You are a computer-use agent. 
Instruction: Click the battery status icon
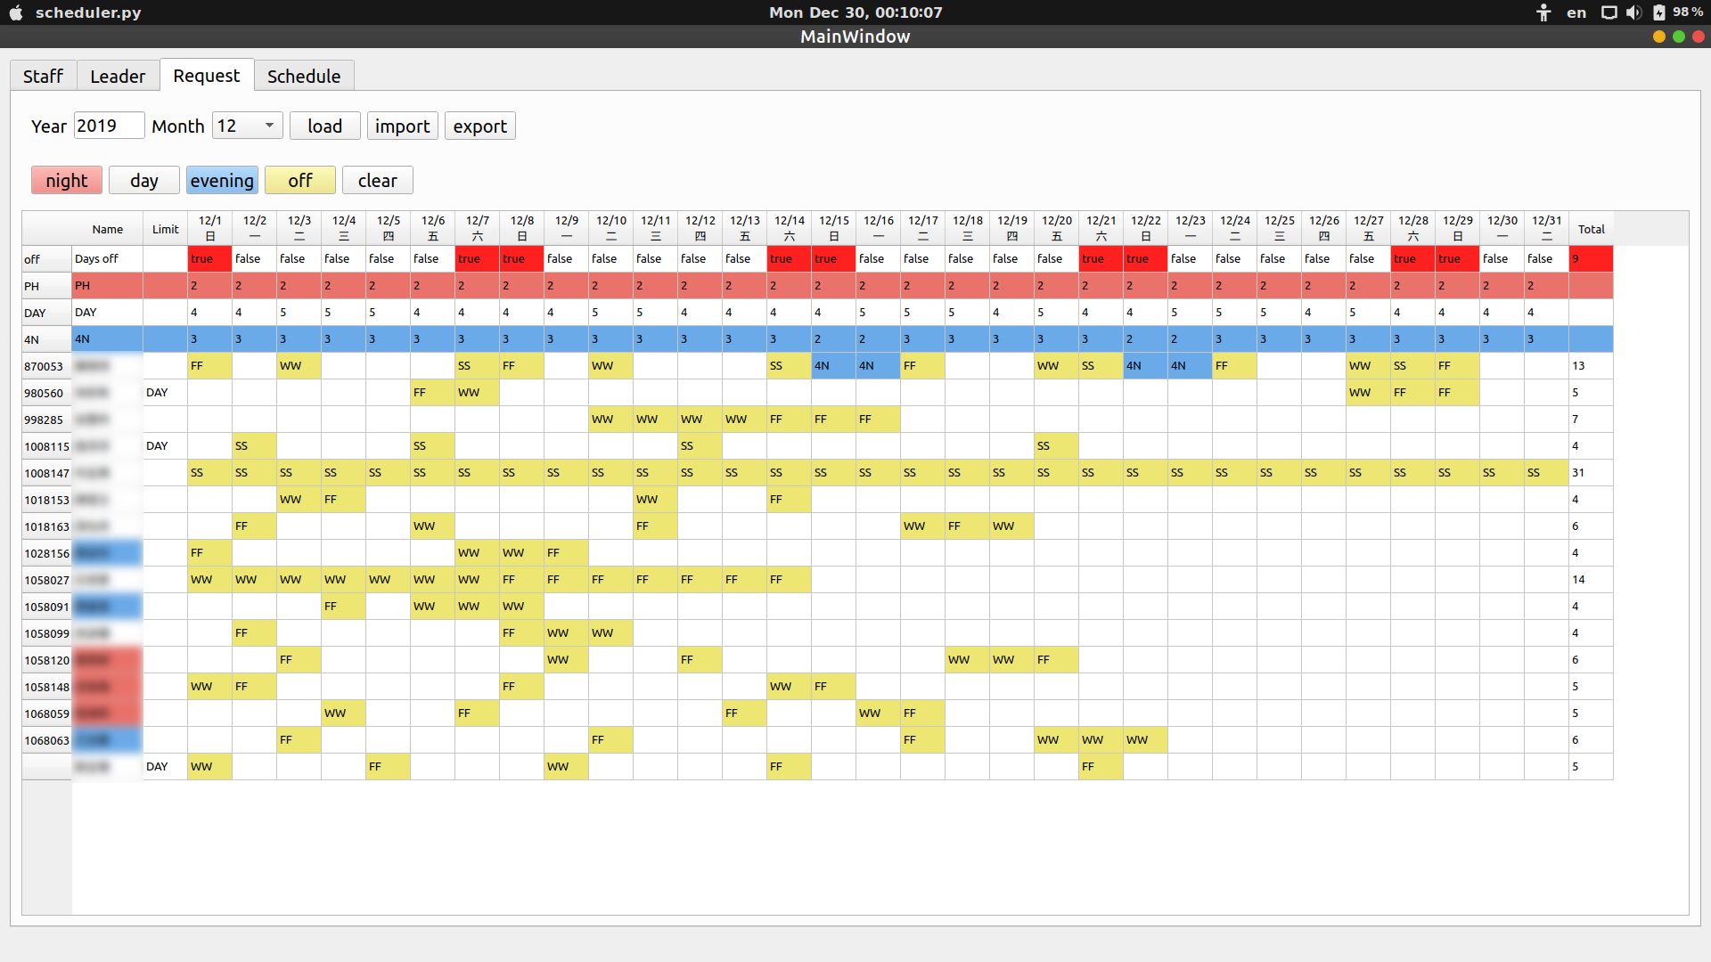[1658, 12]
